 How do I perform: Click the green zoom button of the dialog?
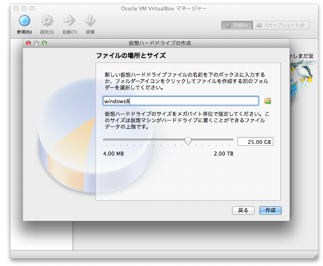pos(44,43)
